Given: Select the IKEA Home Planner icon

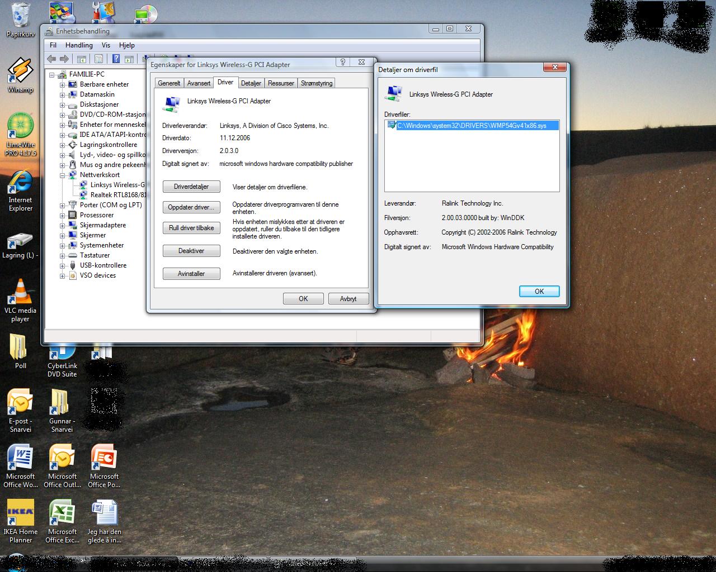Looking at the screenshot, I should click(21, 521).
